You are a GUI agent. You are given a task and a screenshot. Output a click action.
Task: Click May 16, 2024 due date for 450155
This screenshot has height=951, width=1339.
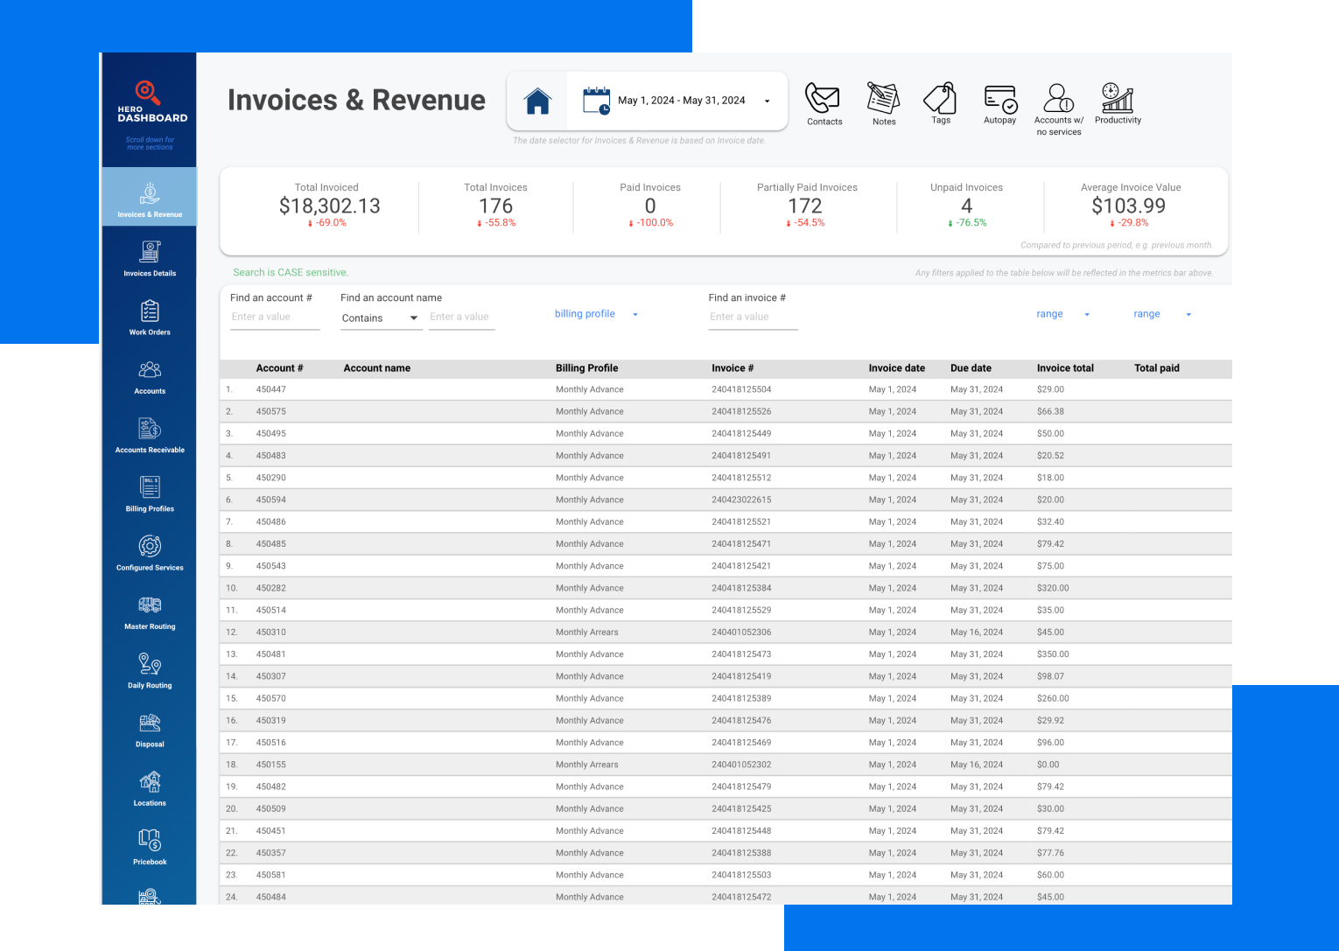(x=977, y=765)
